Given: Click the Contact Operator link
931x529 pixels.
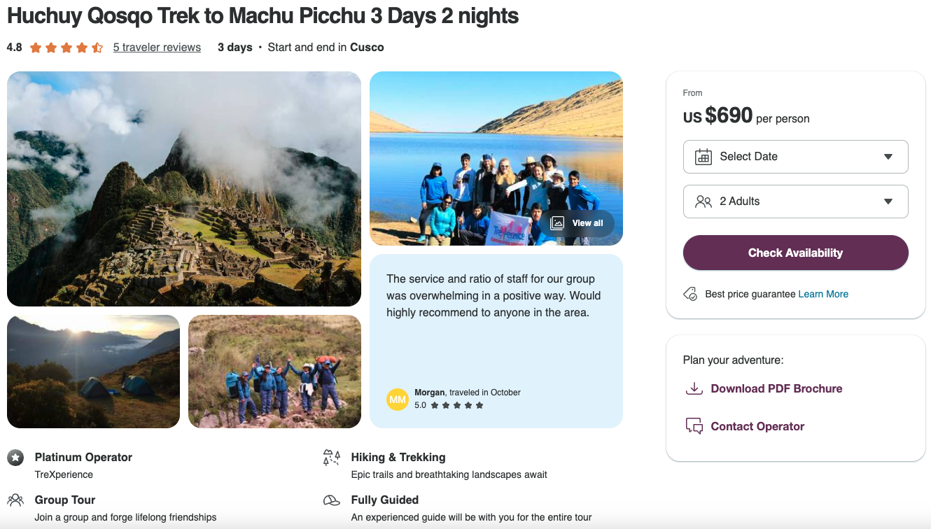Looking at the screenshot, I should click(757, 426).
